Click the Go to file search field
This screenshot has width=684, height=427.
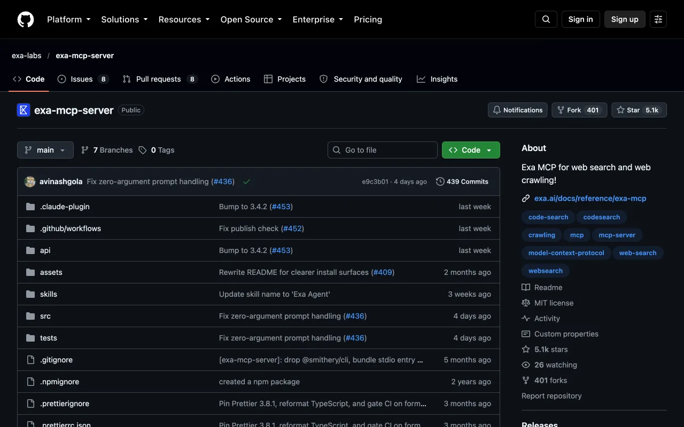(383, 150)
